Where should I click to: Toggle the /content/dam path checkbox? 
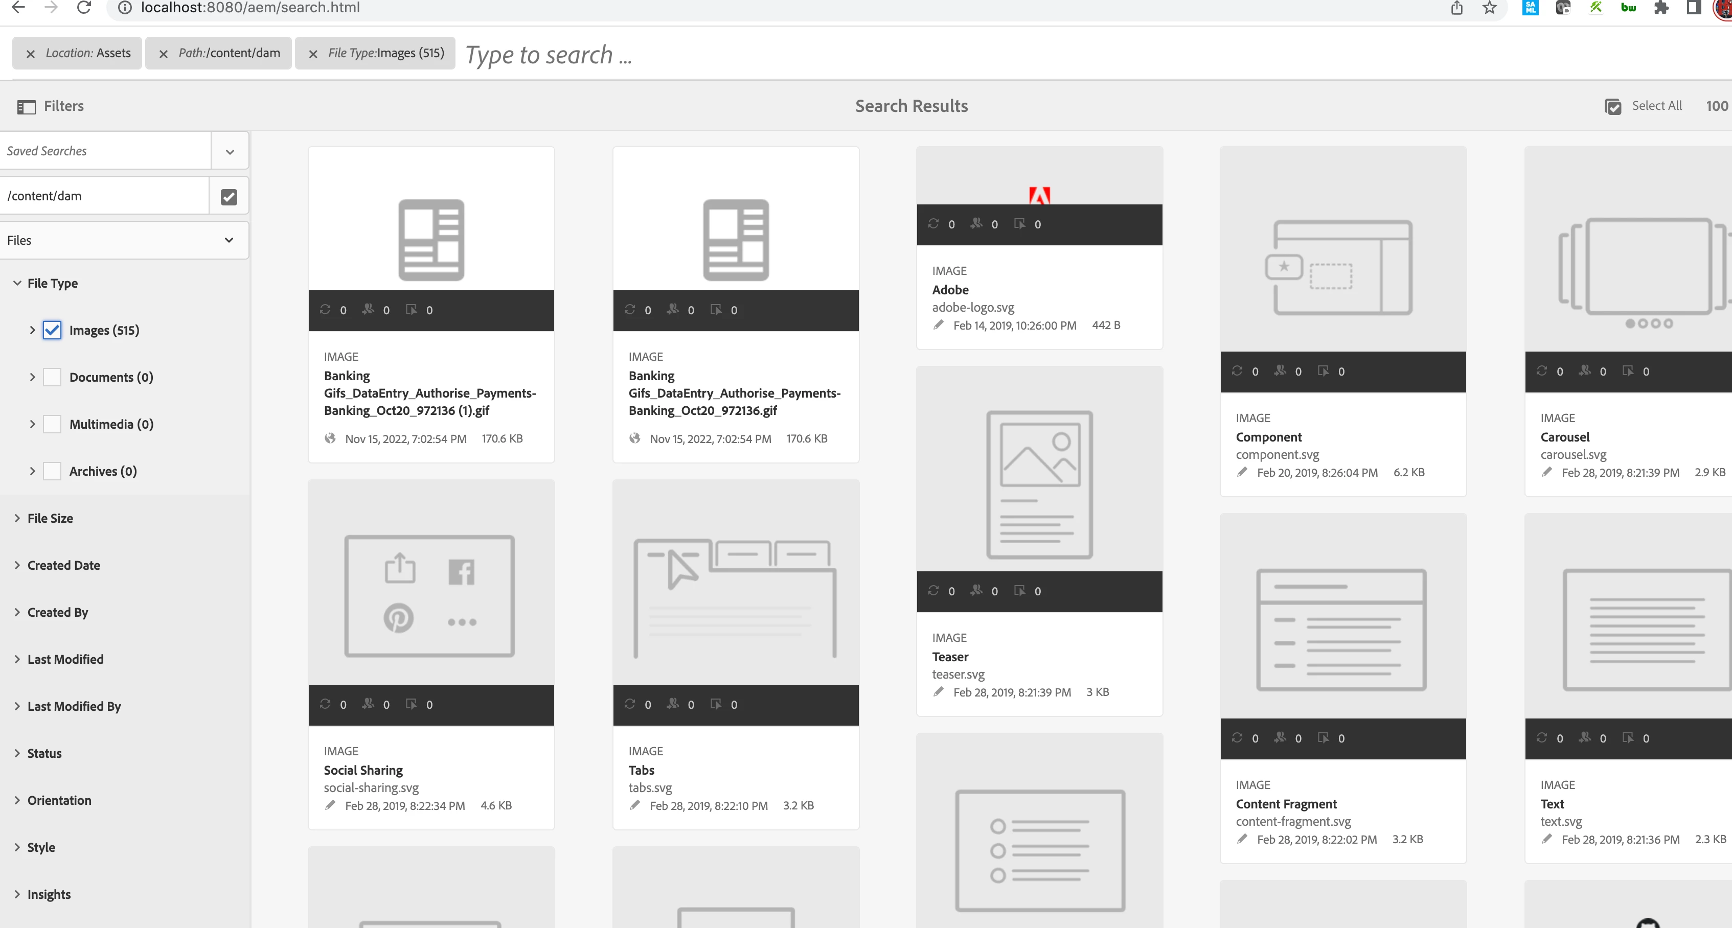(229, 196)
